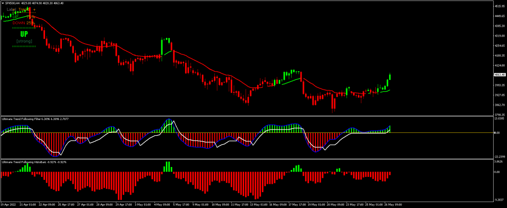Click divider between Filter and HistoBars panes
Viewport: 507px width, 208px height.
pos(248,159)
